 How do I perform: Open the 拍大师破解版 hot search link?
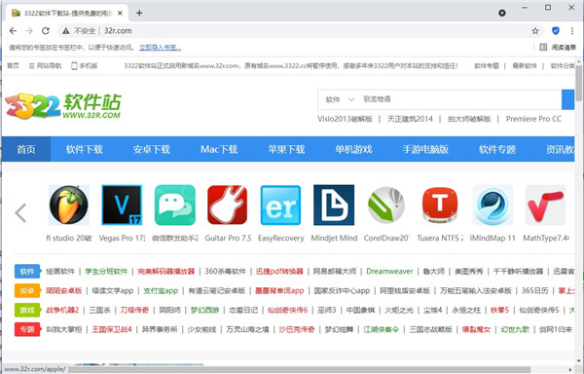coord(469,119)
